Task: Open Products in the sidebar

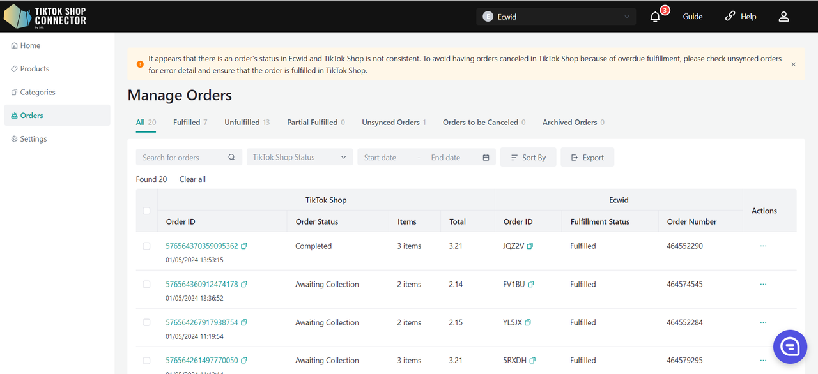Action: [57, 68]
